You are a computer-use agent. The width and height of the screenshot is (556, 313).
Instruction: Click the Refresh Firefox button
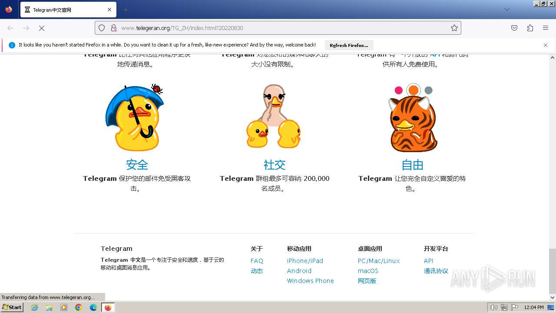[x=349, y=45]
